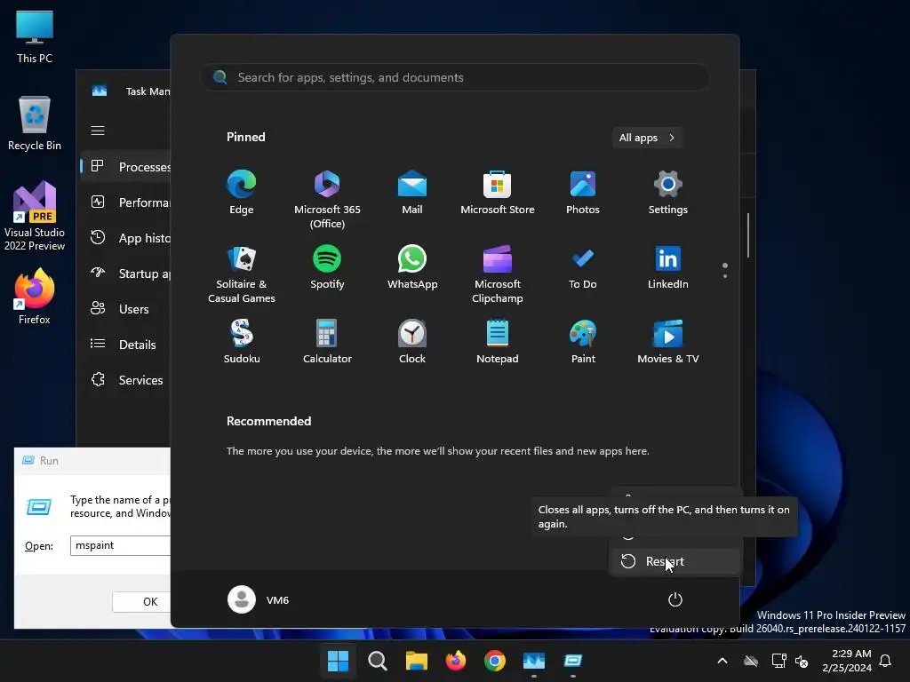Open the taskbar clock and date
Screen dimensions: 910x682
[x=847, y=661]
